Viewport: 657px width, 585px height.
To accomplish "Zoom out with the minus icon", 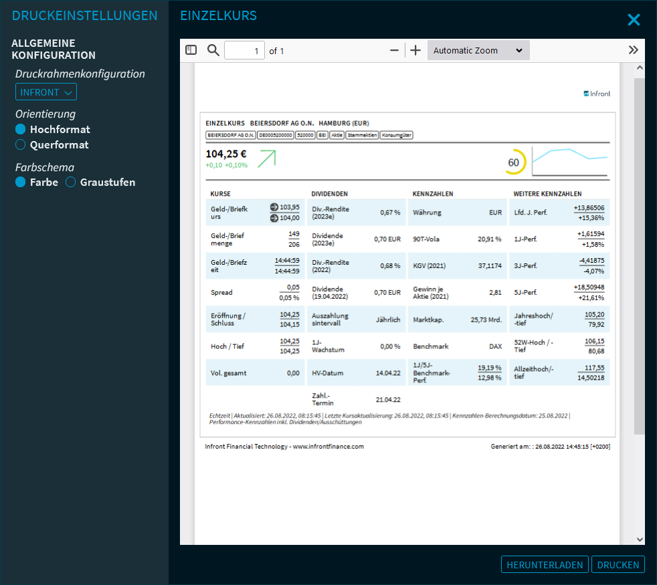I will tap(394, 50).
